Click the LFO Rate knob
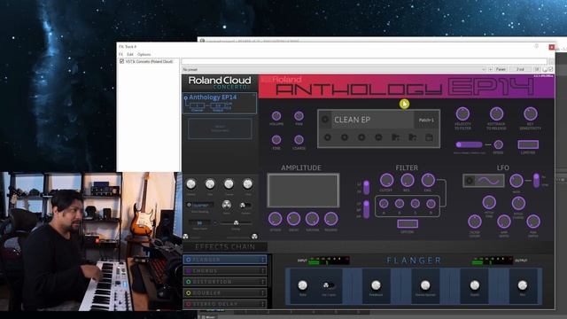 click(x=516, y=181)
